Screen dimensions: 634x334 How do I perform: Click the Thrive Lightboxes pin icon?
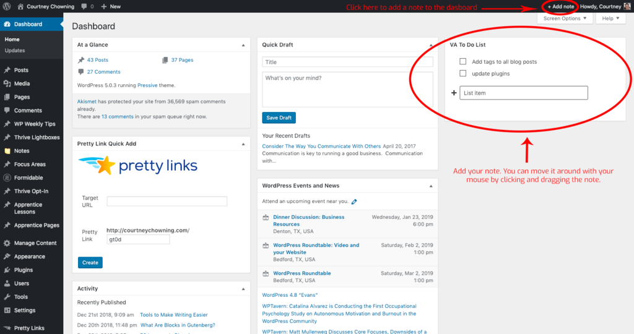pos(7,137)
